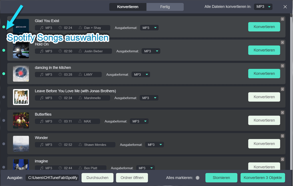The width and height of the screenshot is (293, 186).
Task: Click the artist name Dan + Shay
Action: coord(92,28)
